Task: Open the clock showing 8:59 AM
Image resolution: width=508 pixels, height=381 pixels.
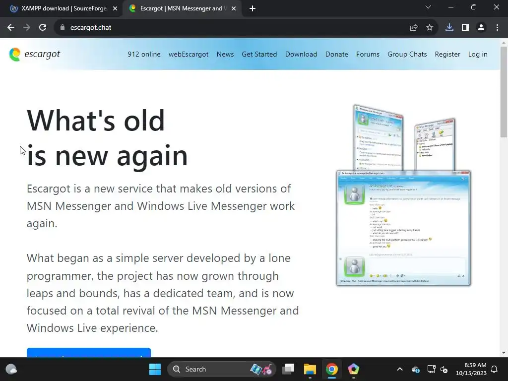Action: click(471, 369)
